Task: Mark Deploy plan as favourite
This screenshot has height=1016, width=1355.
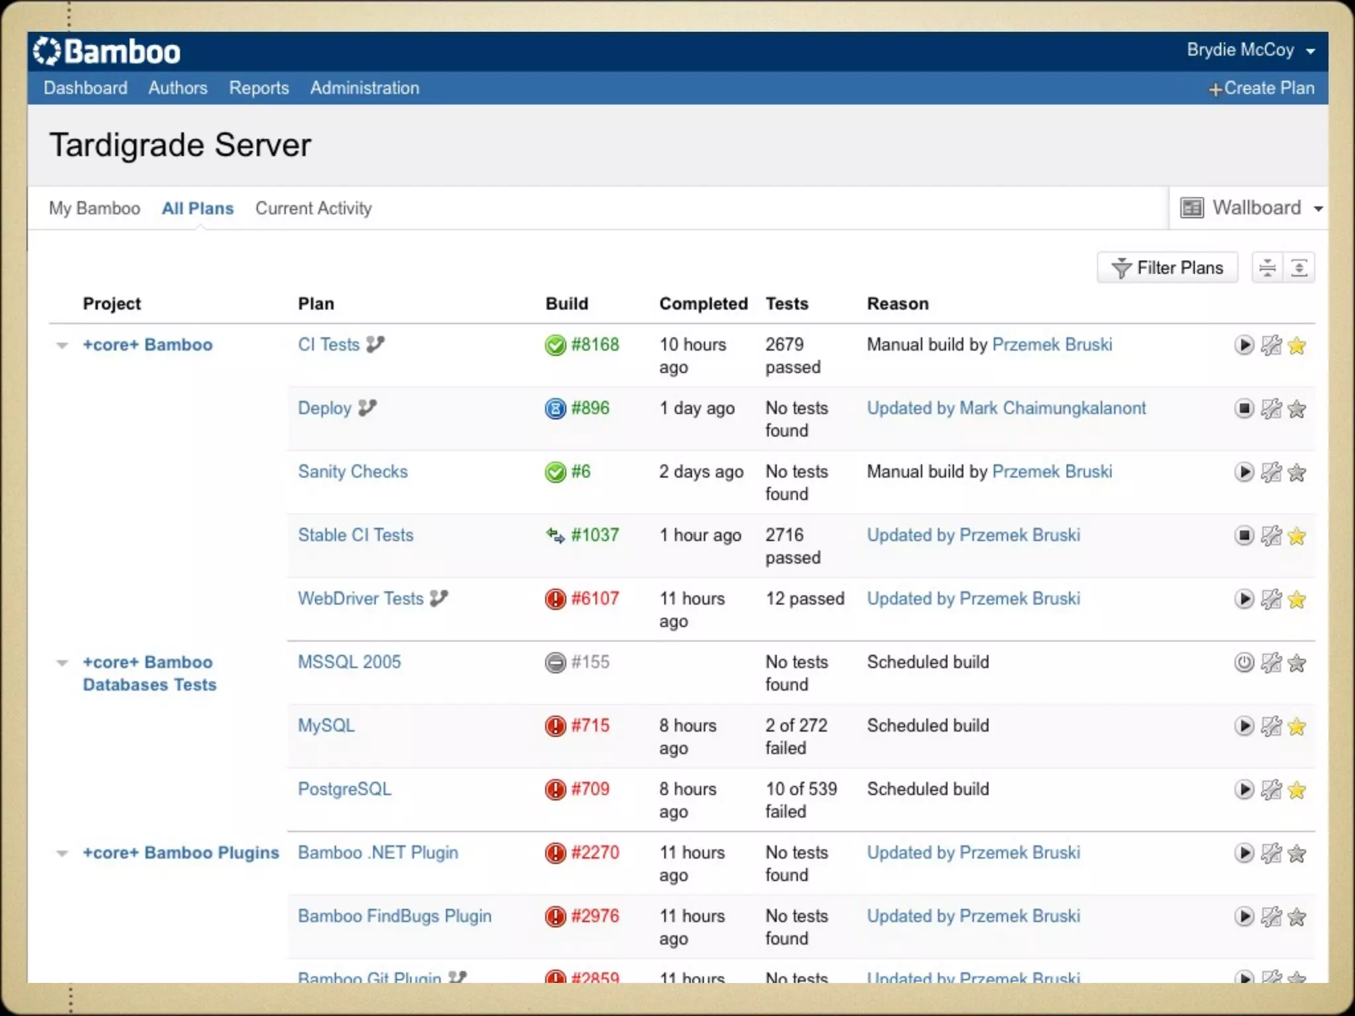Action: [x=1297, y=409]
